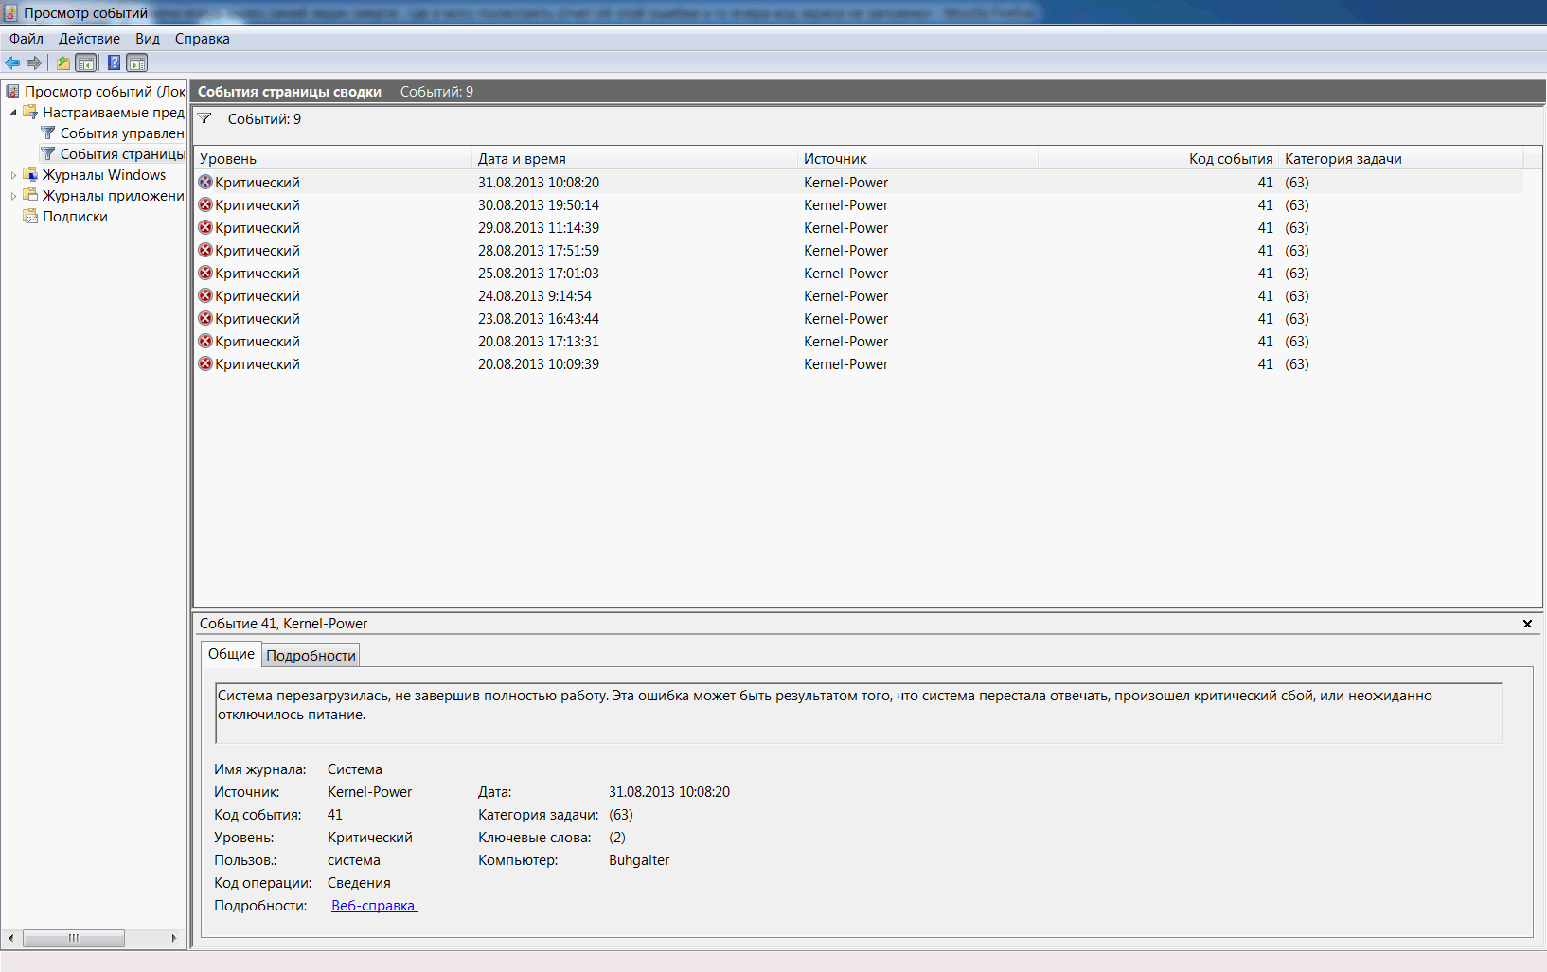The image size is (1547, 972).
Task: Click the tree pane horizontal scrollbar thumb
Action: point(74,939)
